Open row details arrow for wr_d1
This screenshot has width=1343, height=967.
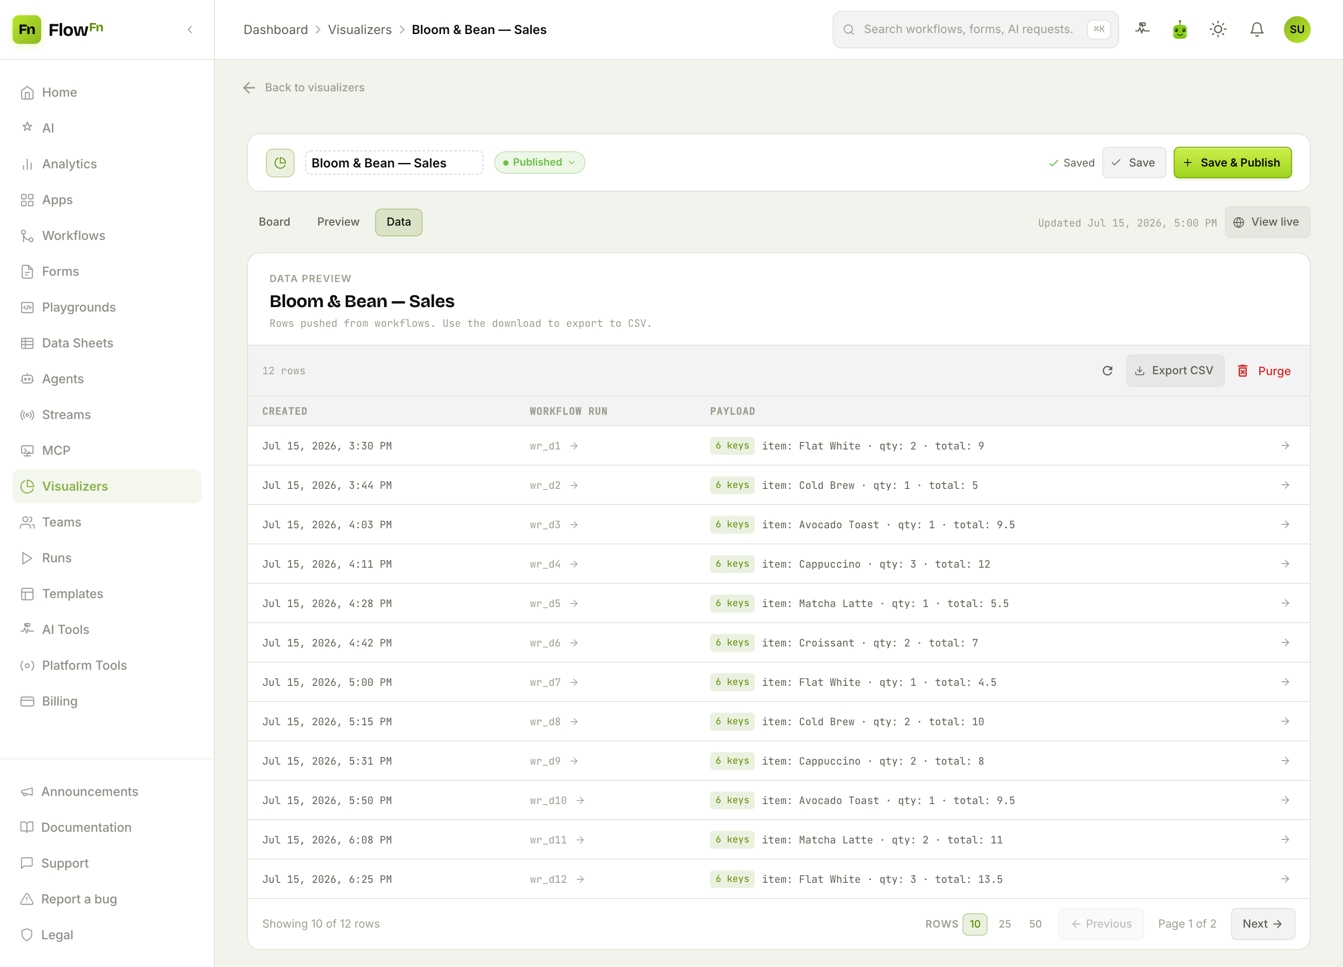pyautogui.click(x=1285, y=445)
